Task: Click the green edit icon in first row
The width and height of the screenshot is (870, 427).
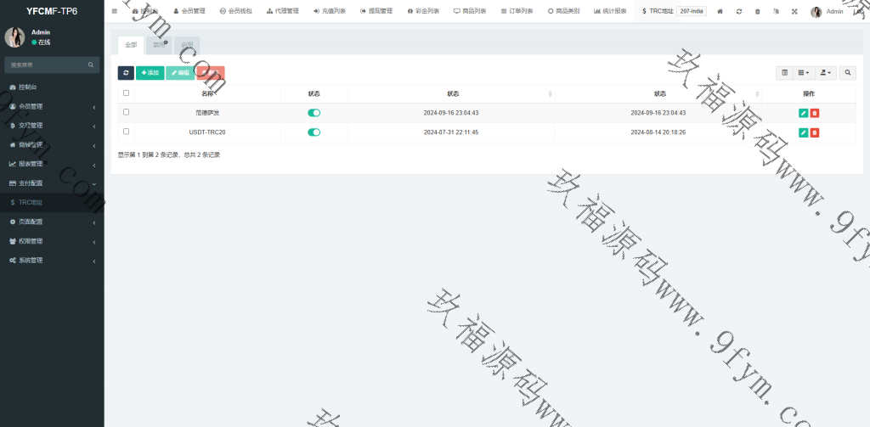Action: pos(803,112)
